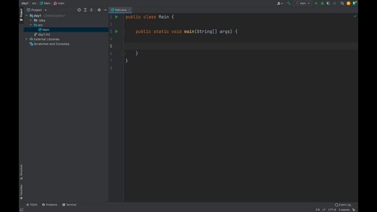
Task: Click LF line separator in status bar
Action: pyautogui.click(x=324, y=210)
